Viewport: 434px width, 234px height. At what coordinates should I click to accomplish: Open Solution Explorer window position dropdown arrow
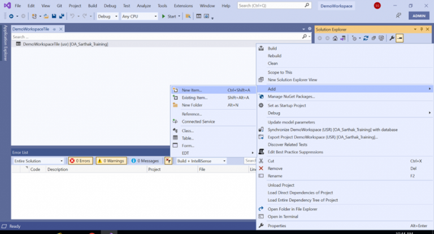click(415, 29)
